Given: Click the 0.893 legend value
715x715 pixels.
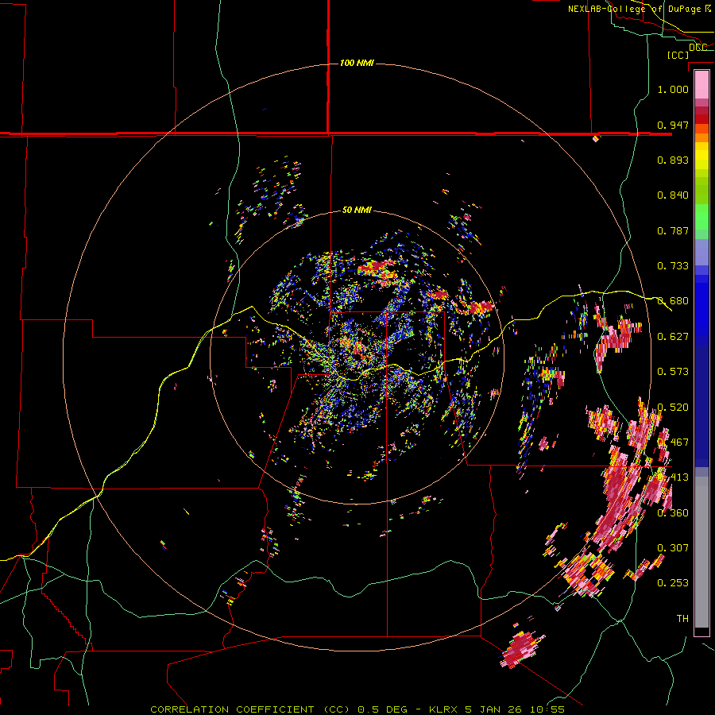Looking at the screenshot, I should pos(673,160).
